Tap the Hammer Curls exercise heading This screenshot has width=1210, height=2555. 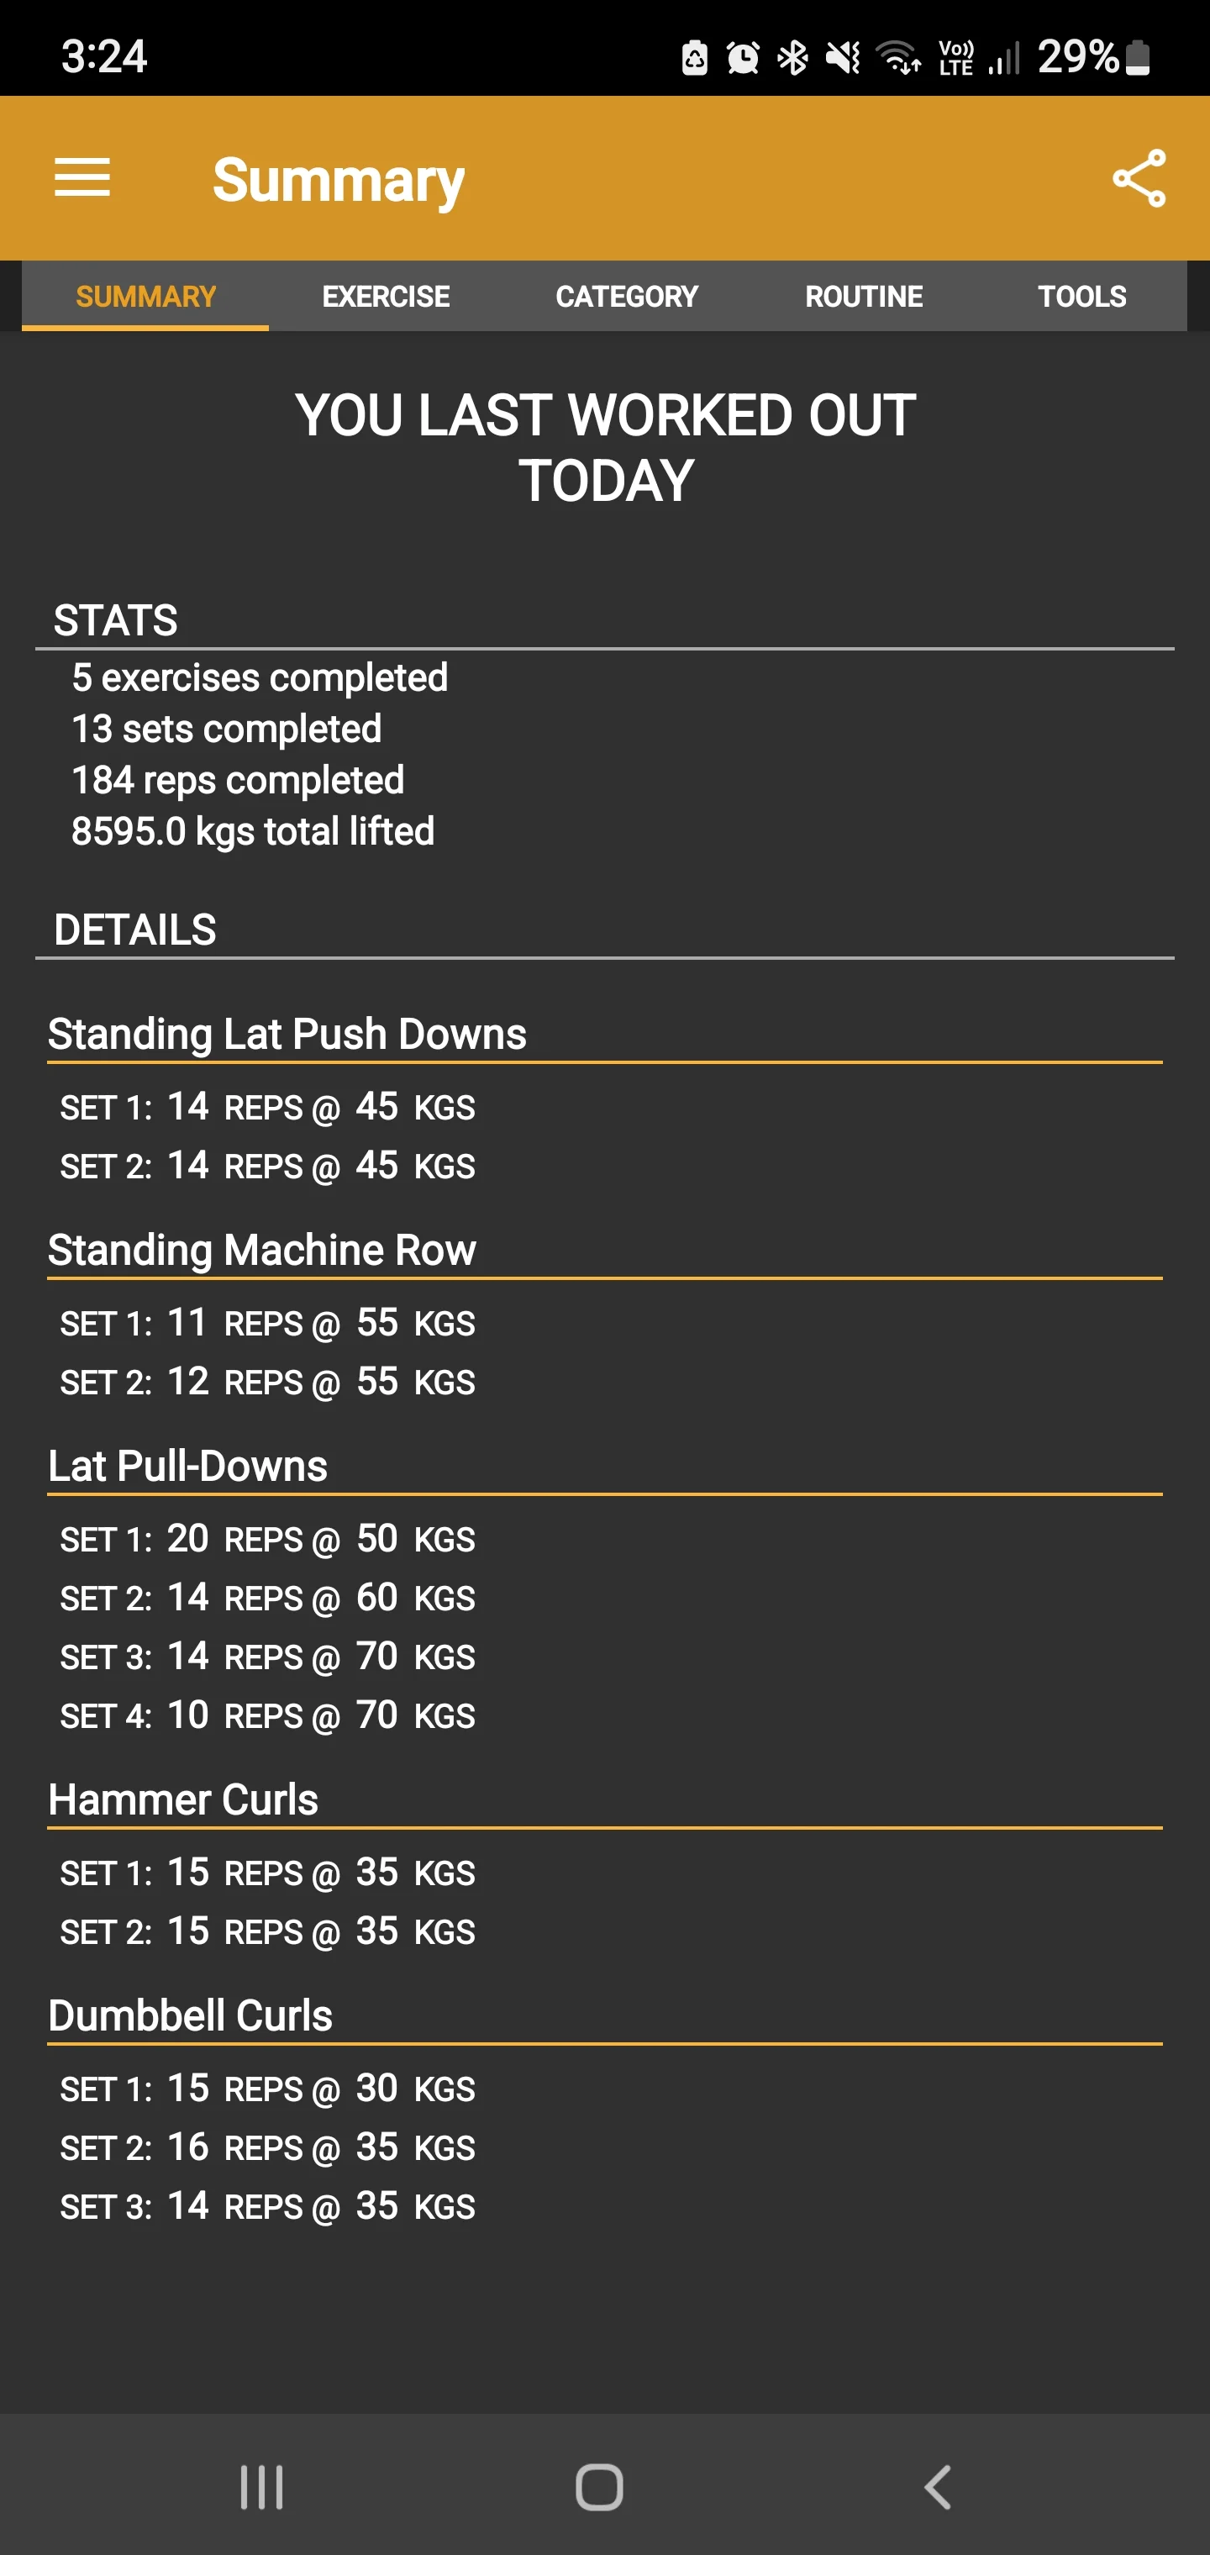[183, 1799]
